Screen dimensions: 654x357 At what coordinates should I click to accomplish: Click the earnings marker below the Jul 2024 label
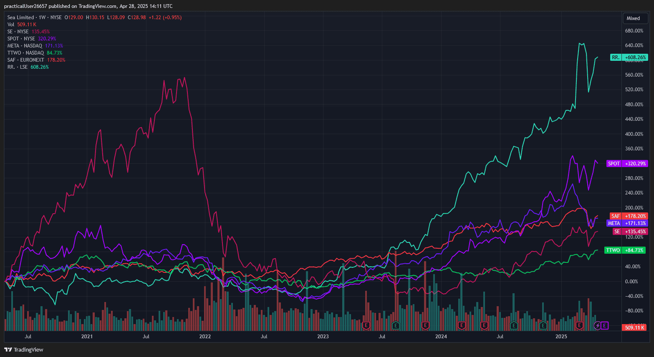click(x=513, y=325)
